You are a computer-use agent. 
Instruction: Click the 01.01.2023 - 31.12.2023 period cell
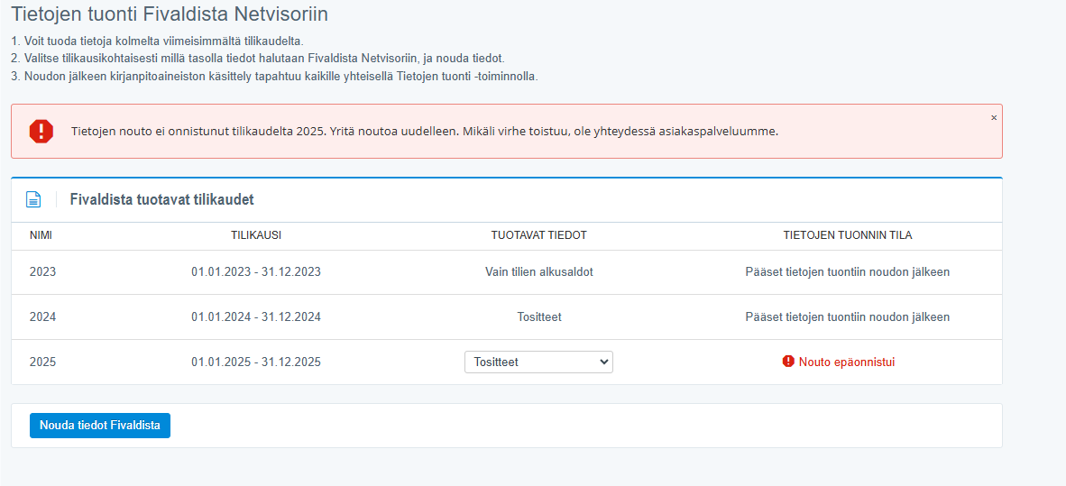[x=256, y=271]
